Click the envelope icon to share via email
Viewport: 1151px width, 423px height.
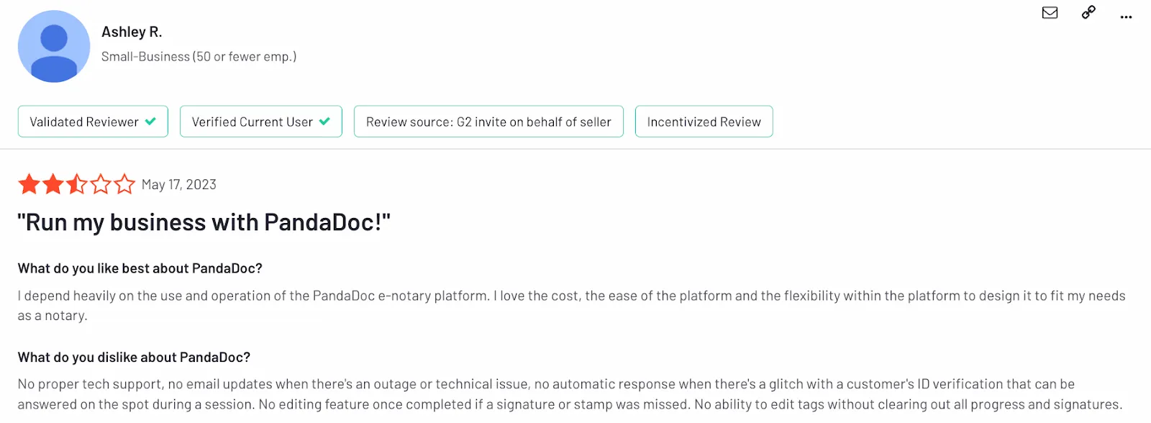pos(1050,13)
